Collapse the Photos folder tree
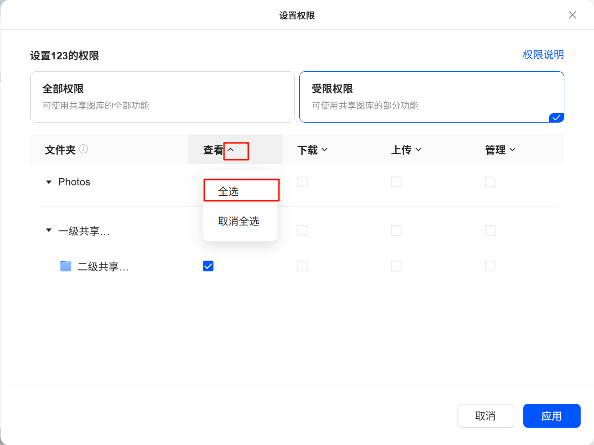Image resolution: width=594 pixels, height=445 pixels. tap(48, 182)
